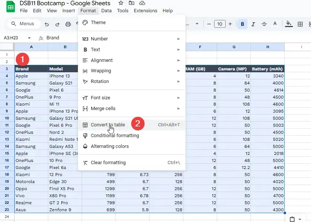Screen dimensions: 311x222
Task: Increase font size with plus button
Action: click(x=230, y=24)
